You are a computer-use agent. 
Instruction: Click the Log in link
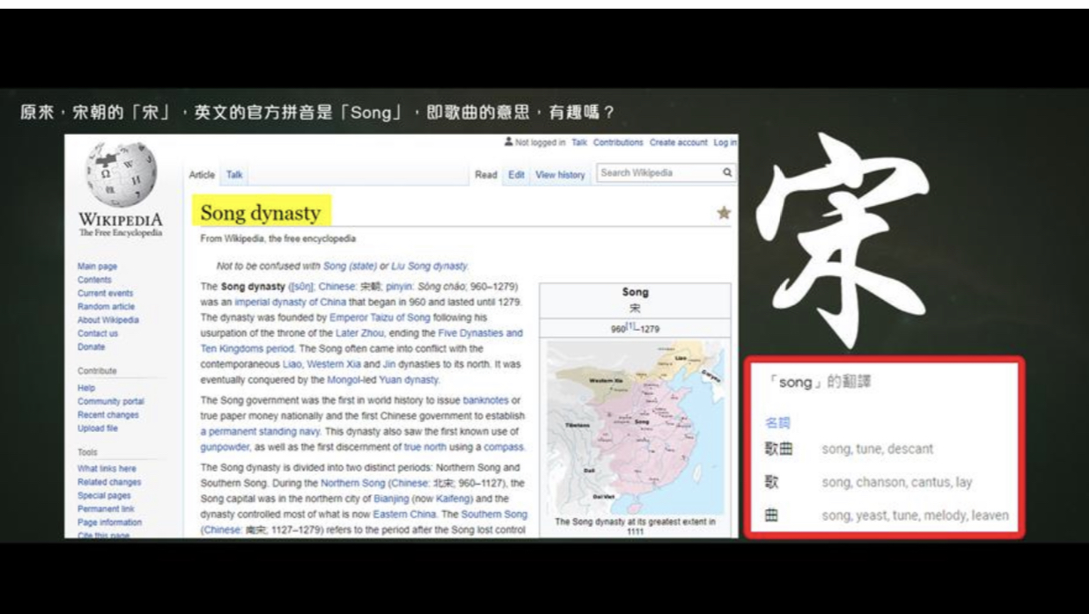click(x=725, y=143)
